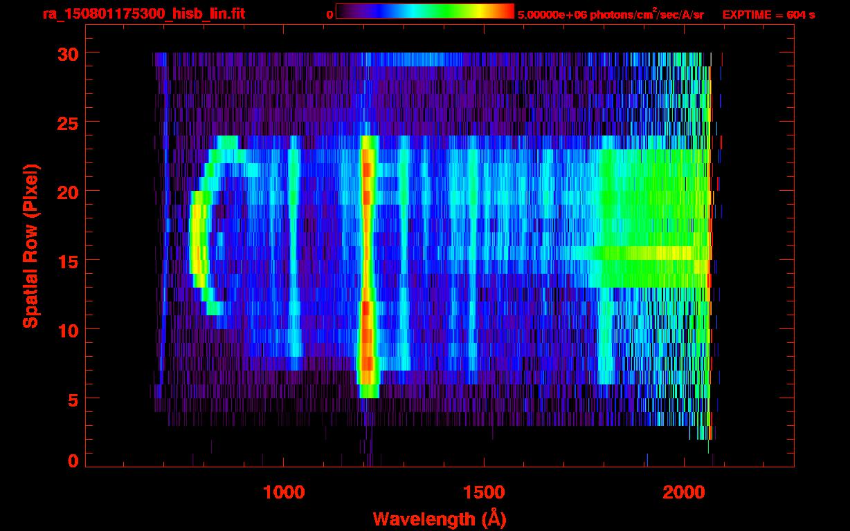Click the 1000 wavelength tick label
The image size is (850, 531).
(284, 492)
